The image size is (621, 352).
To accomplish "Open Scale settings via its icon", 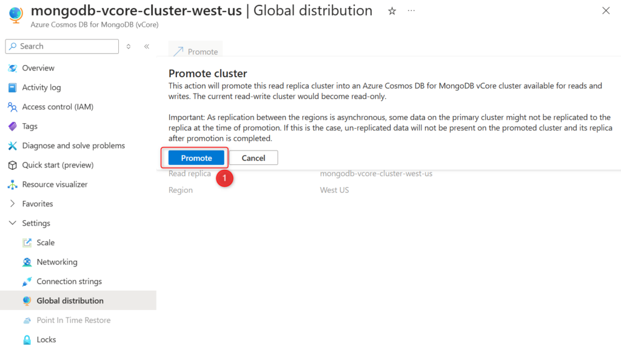I will point(27,242).
